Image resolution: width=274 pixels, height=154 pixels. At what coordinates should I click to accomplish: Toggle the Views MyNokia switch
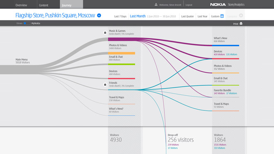click(27, 23)
